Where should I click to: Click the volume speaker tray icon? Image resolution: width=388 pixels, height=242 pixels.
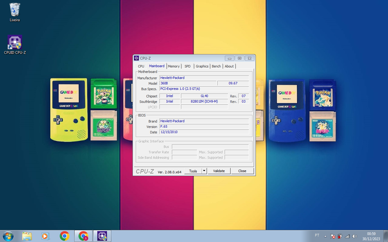tap(354, 236)
